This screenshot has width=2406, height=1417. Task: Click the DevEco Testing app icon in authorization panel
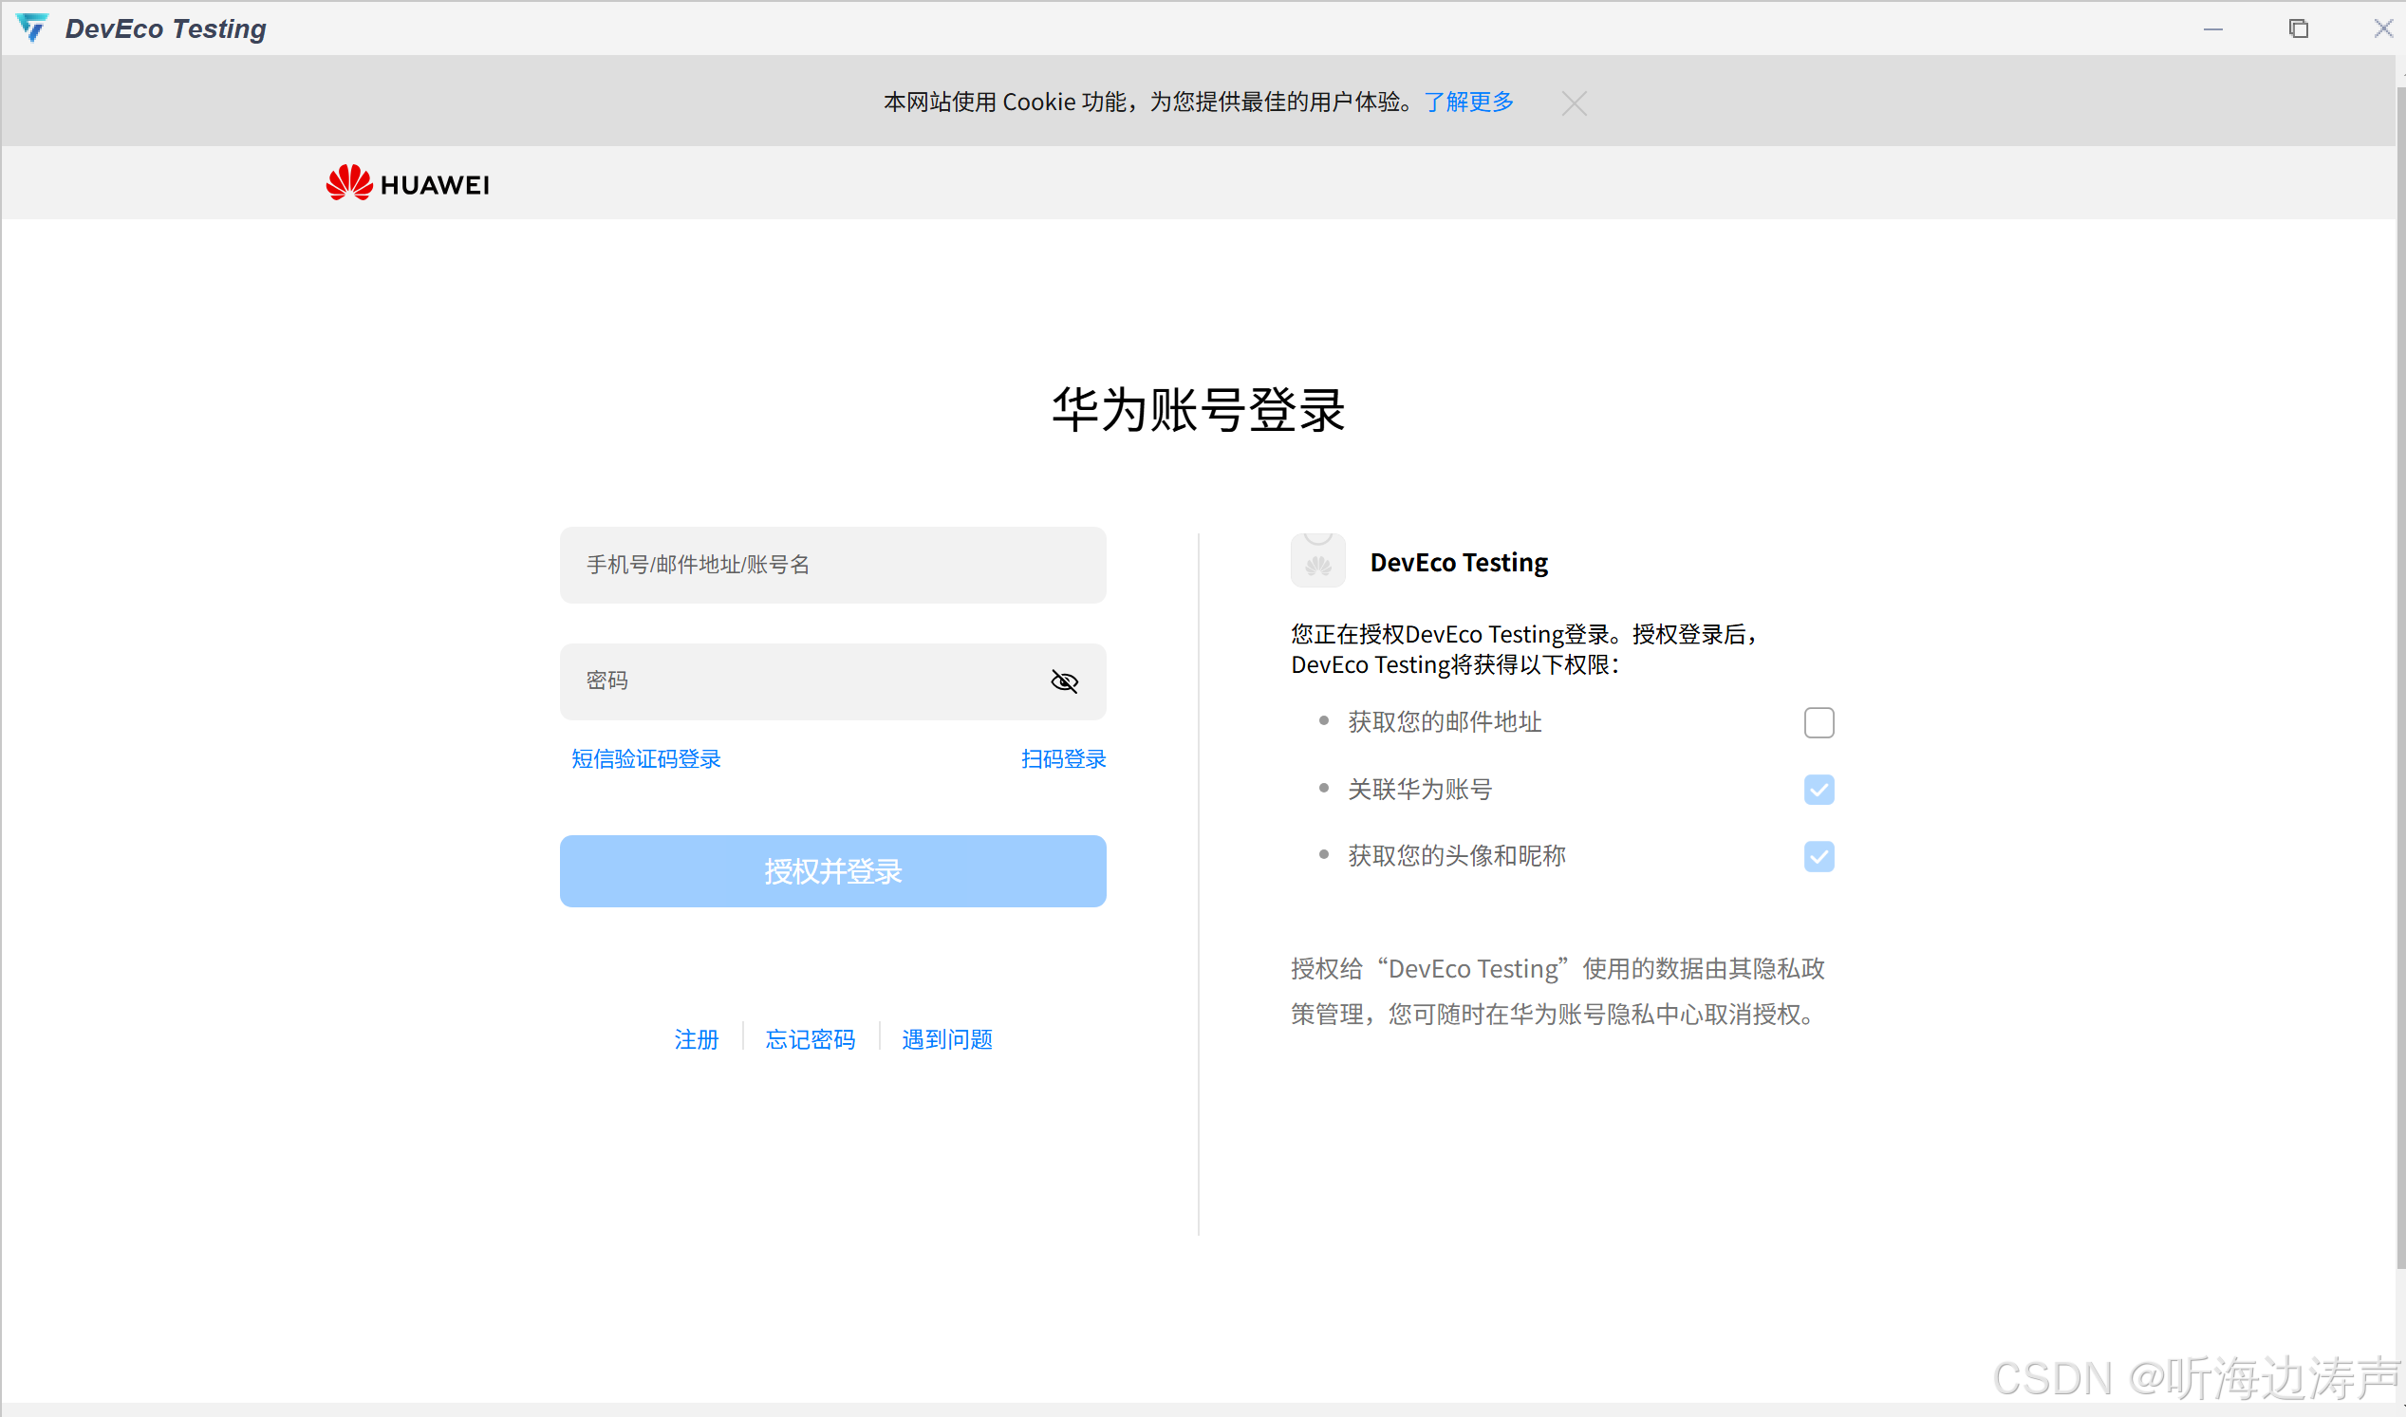click(1317, 561)
